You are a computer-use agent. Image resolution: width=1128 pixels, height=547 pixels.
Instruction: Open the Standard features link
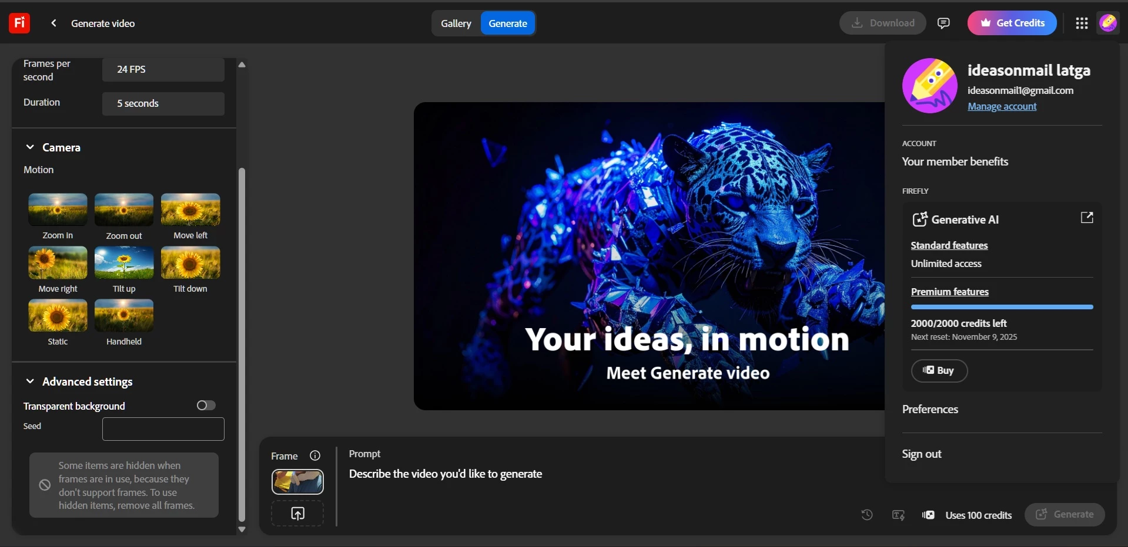click(x=949, y=245)
